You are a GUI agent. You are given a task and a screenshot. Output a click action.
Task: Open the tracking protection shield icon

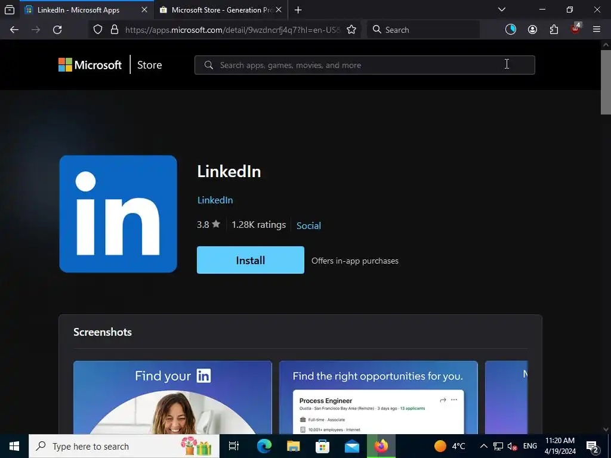(x=98, y=30)
